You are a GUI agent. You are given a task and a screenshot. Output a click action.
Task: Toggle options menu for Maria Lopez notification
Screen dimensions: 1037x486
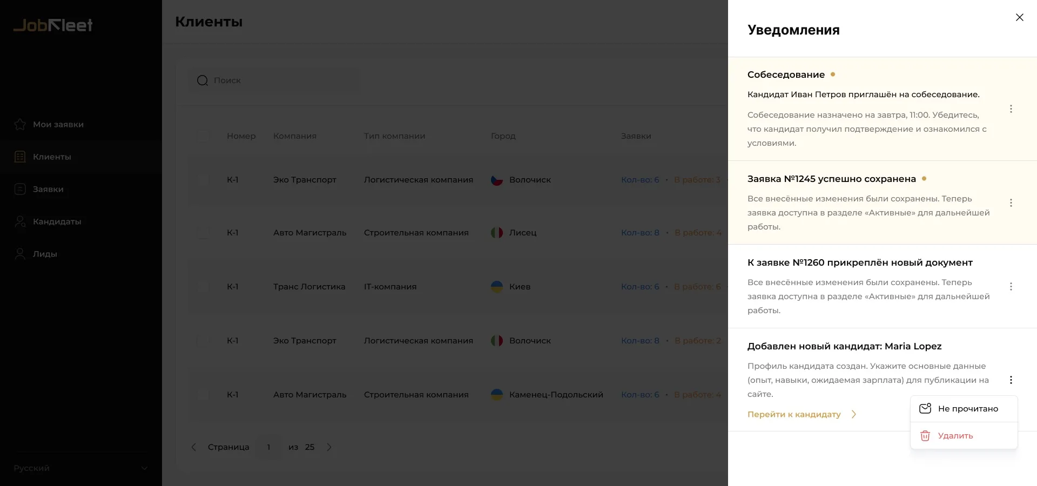(1011, 380)
